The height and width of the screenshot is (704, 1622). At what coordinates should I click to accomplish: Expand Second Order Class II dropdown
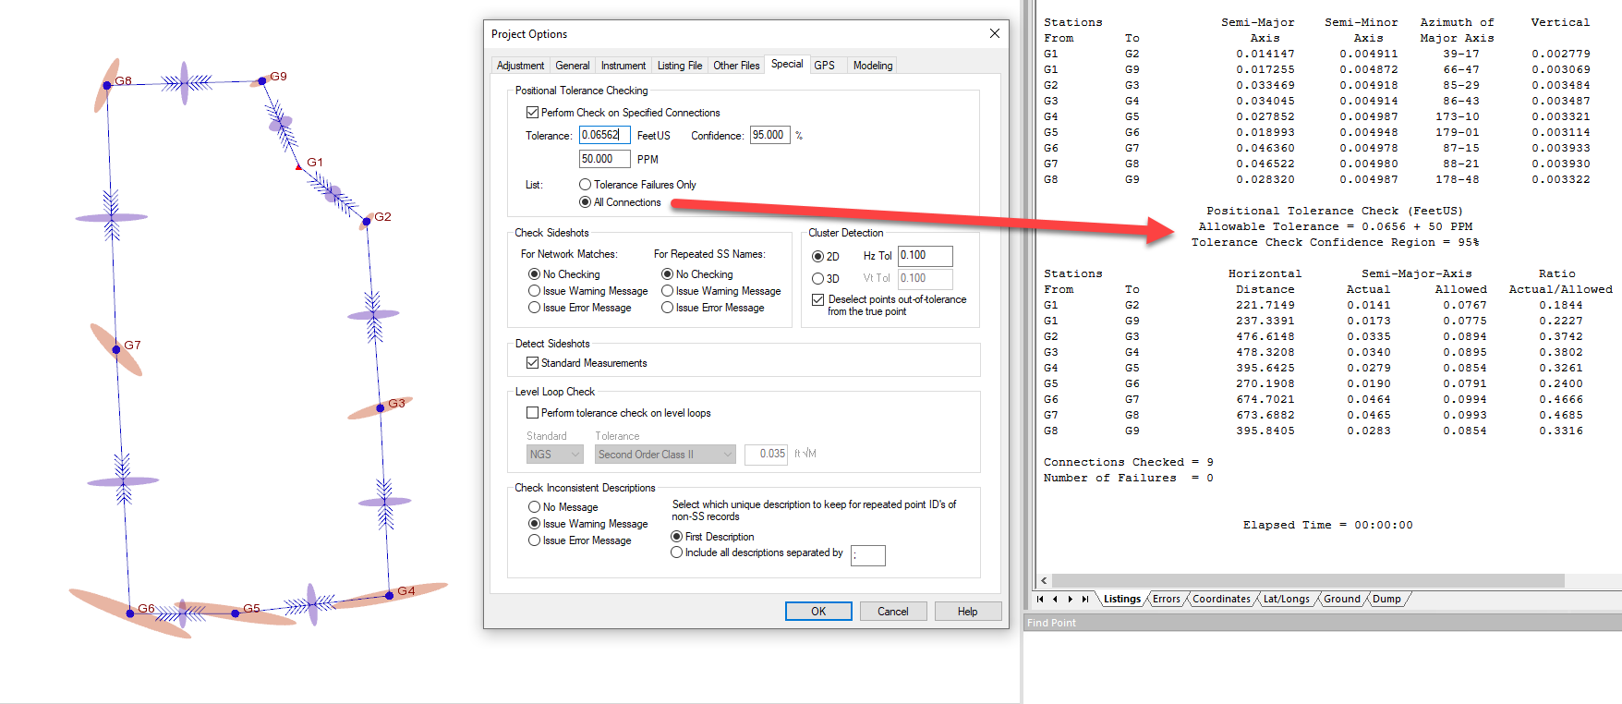click(665, 455)
